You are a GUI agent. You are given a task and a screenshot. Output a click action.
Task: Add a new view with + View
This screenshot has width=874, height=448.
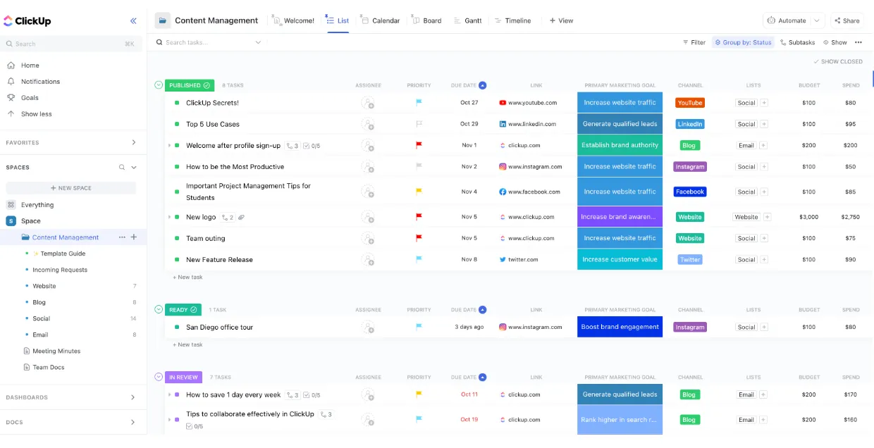tap(561, 20)
